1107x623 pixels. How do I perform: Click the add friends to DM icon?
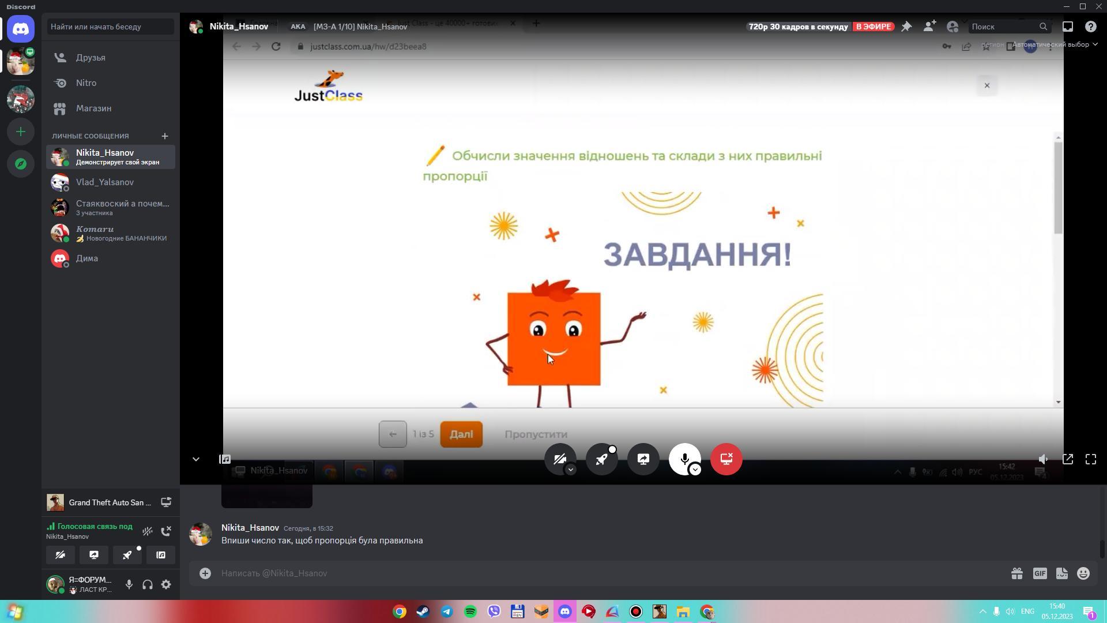[x=929, y=27]
